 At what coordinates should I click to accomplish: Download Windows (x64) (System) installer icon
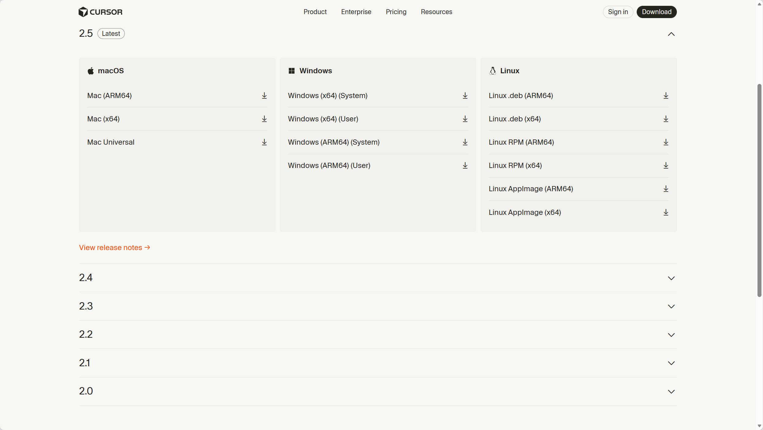point(465,96)
